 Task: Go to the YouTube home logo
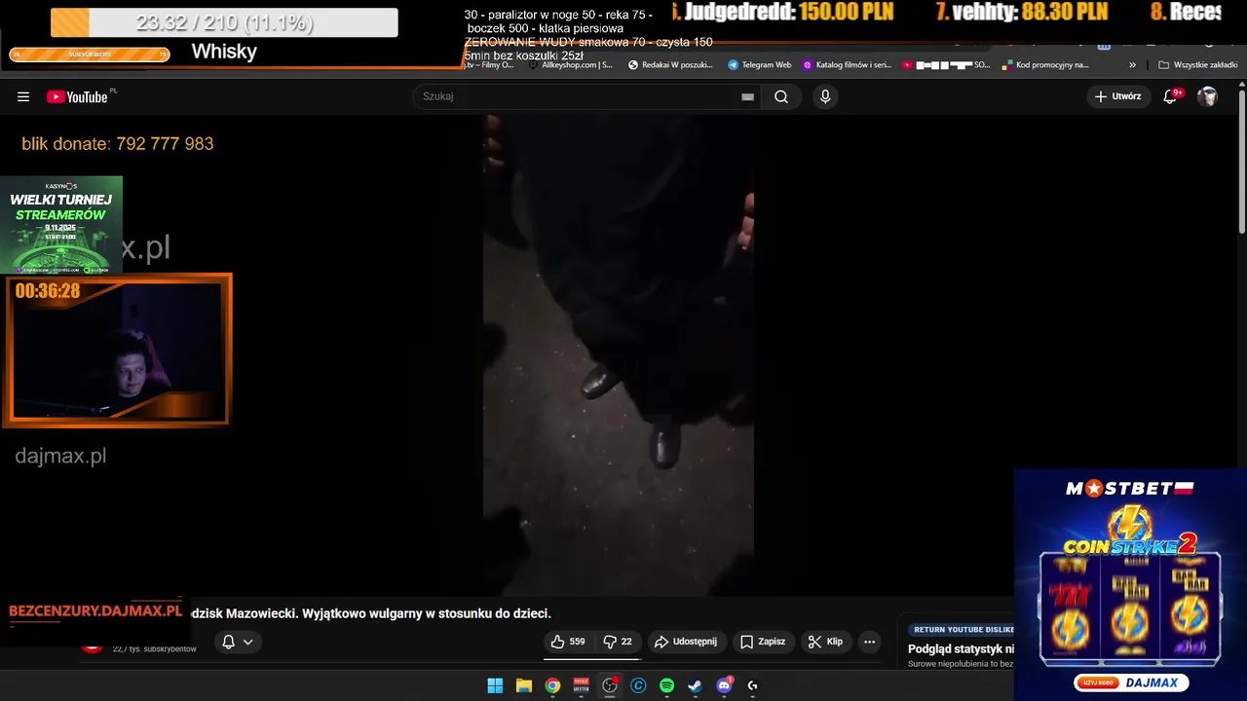tap(77, 96)
